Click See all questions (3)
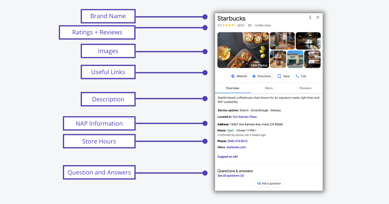Screen dimensions: 389x204 coord(231,176)
